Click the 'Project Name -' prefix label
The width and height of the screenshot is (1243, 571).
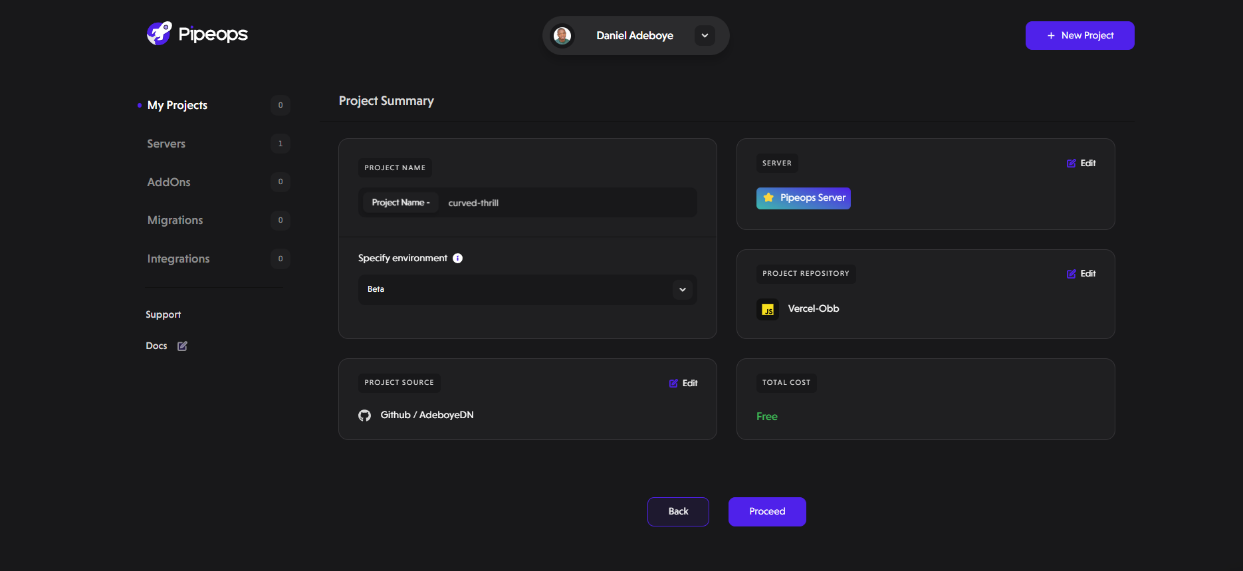click(401, 202)
